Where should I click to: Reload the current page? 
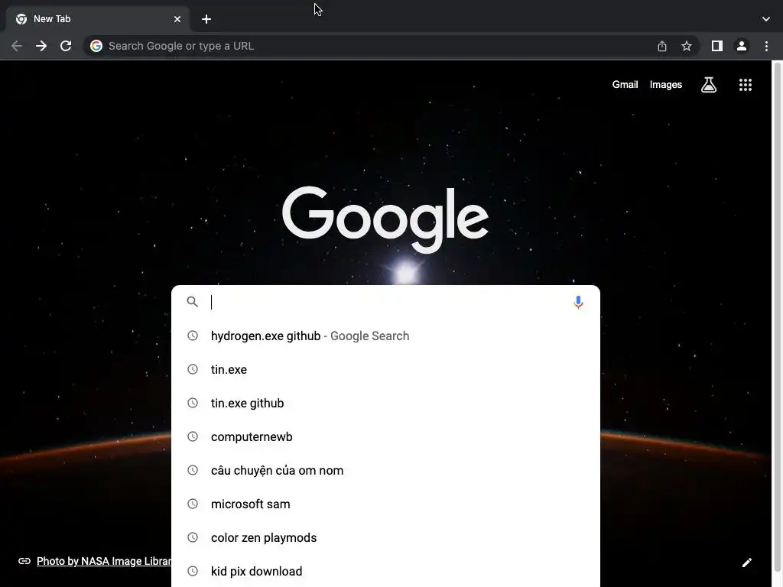(x=66, y=46)
